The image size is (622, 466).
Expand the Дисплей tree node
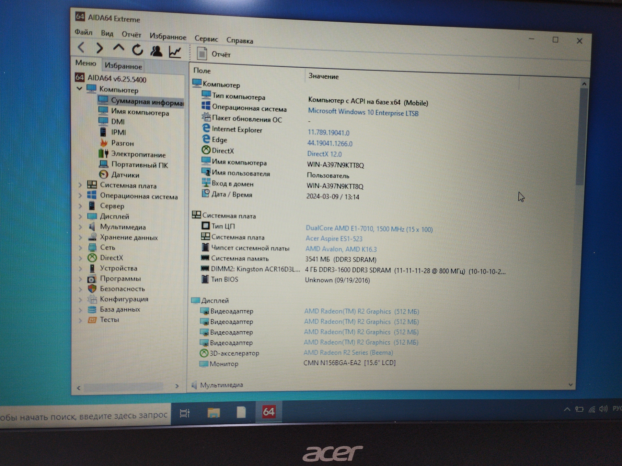[x=80, y=216]
